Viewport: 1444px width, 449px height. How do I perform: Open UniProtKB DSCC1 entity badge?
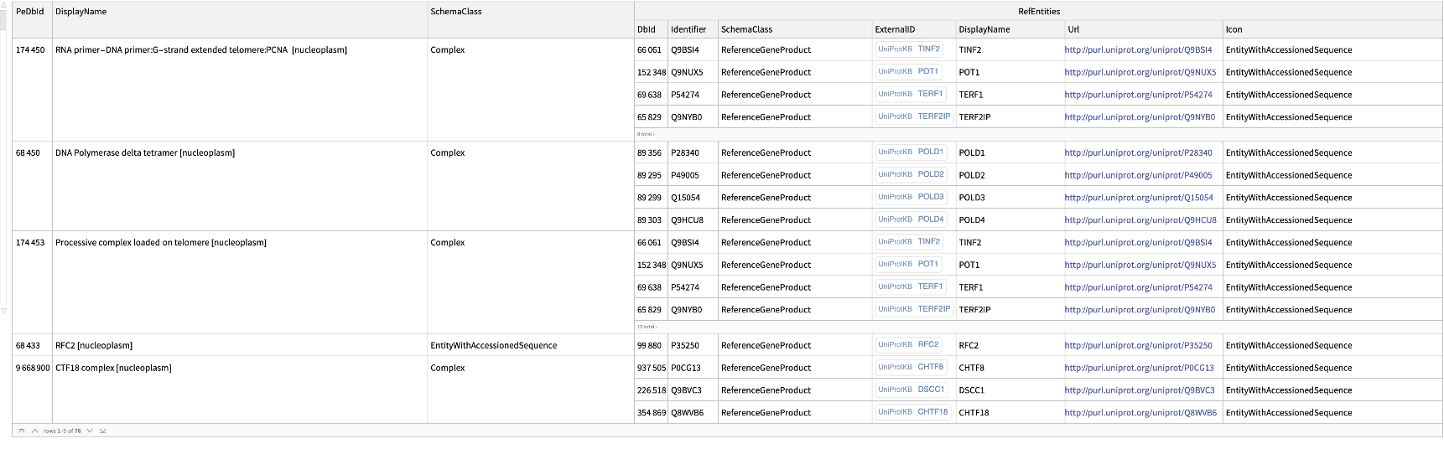[x=912, y=390]
